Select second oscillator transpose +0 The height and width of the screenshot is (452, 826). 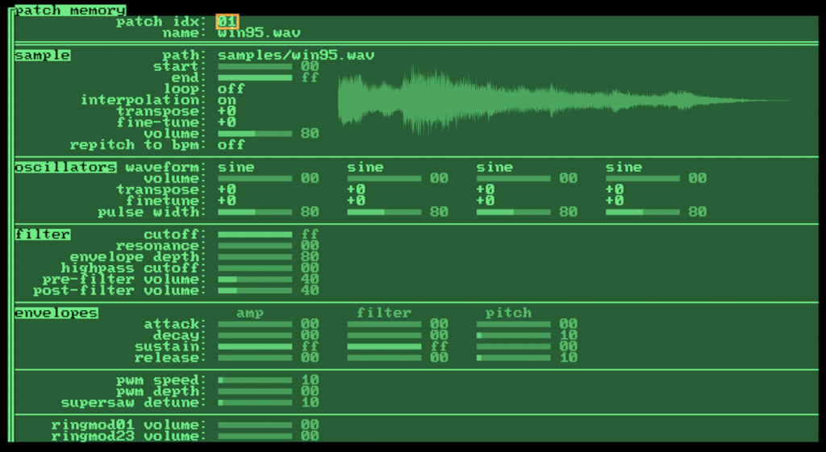tap(356, 189)
